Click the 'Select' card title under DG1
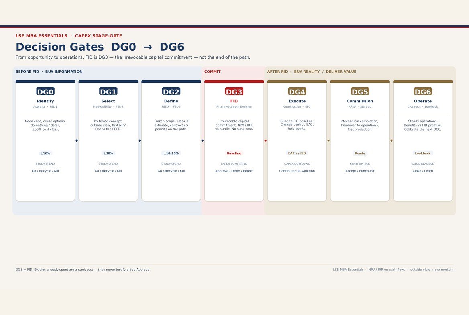 coord(108,101)
